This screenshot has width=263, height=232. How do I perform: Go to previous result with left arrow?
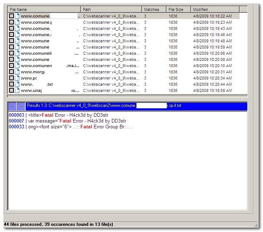click(x=12, y=106)
